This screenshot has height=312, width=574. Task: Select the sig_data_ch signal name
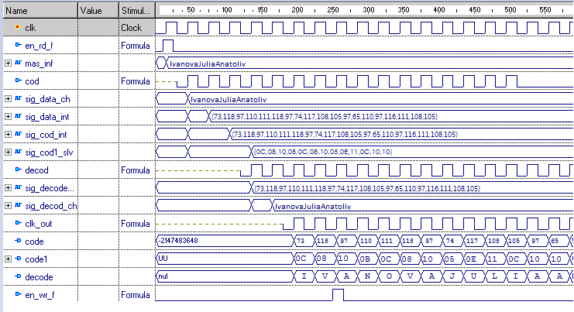click(x=47, y=99)
